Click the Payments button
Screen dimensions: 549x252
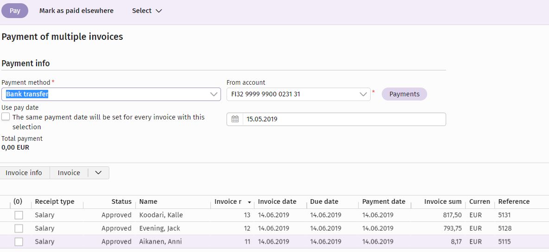404,94
